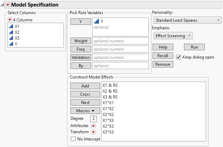Click the Validation role button
This screenshot has height=147, width=223.
[x=81, y=57]
